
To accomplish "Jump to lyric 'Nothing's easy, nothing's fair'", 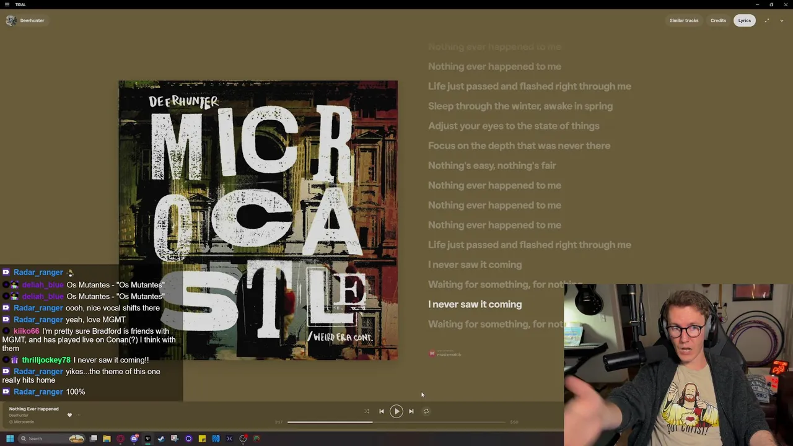I will click(492, 165).
